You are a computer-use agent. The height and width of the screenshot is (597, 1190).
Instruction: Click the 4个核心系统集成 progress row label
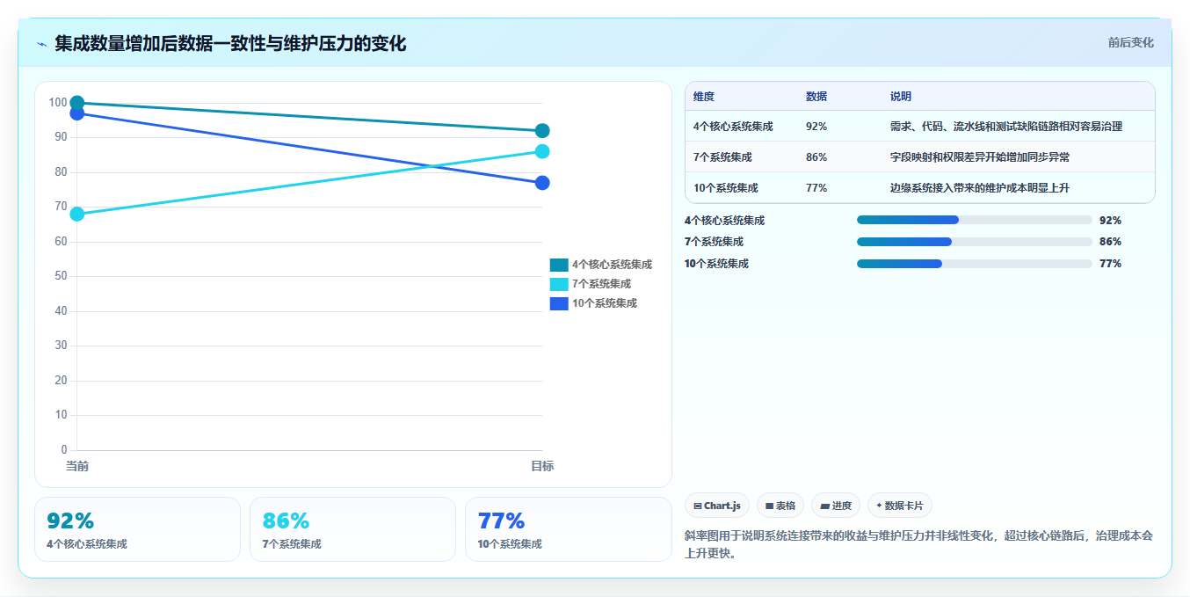pyautogui.click(x=724, y=221)
